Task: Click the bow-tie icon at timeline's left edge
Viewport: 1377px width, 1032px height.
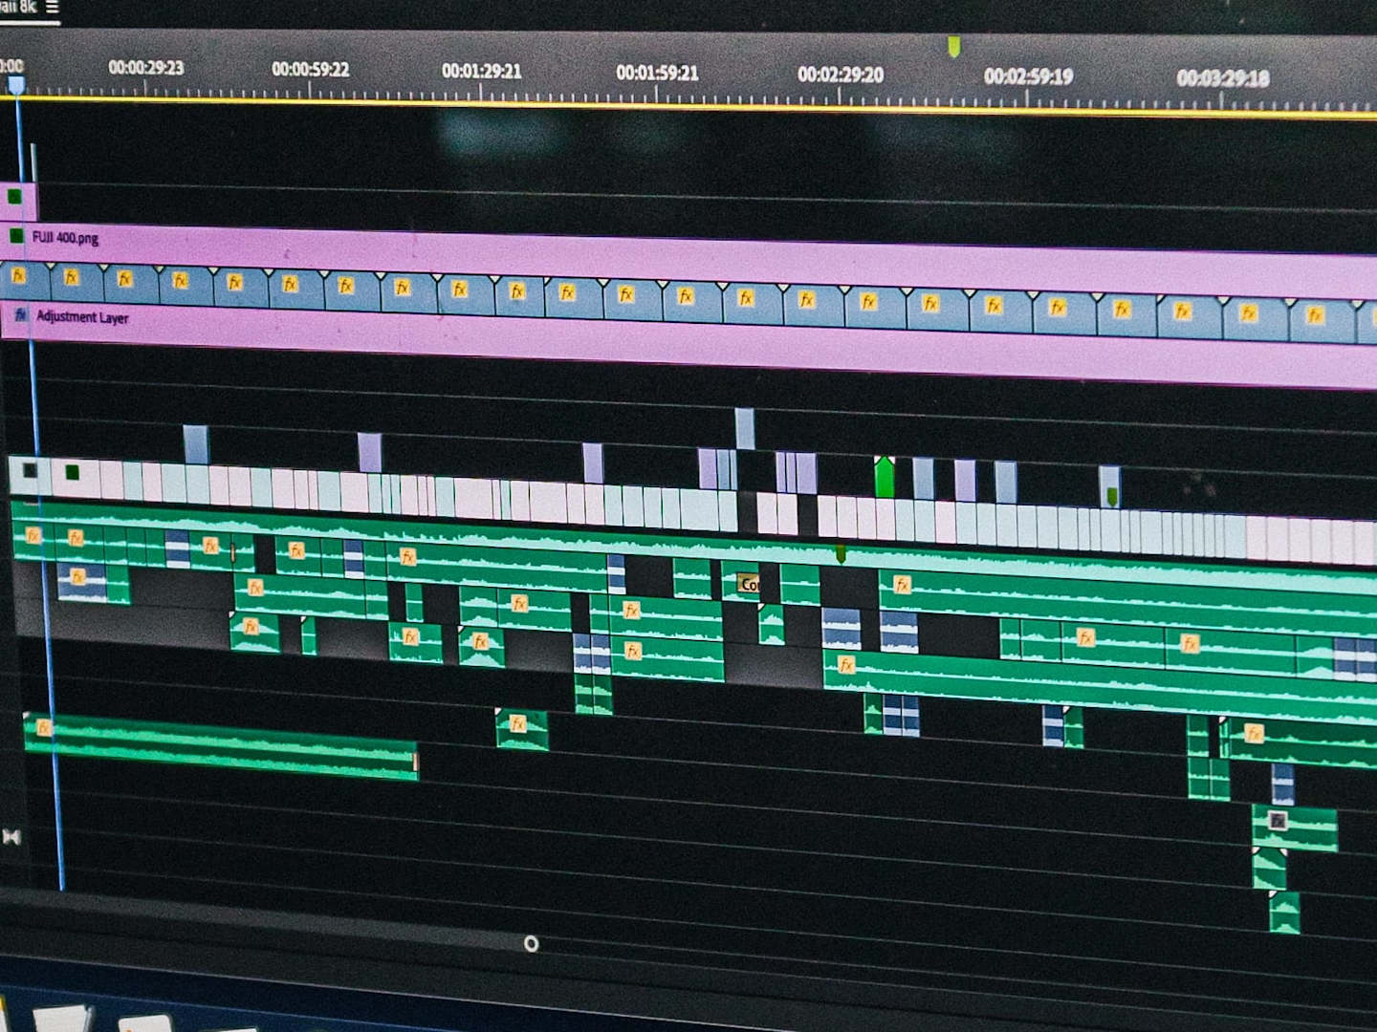Action: tap(11, 837)
